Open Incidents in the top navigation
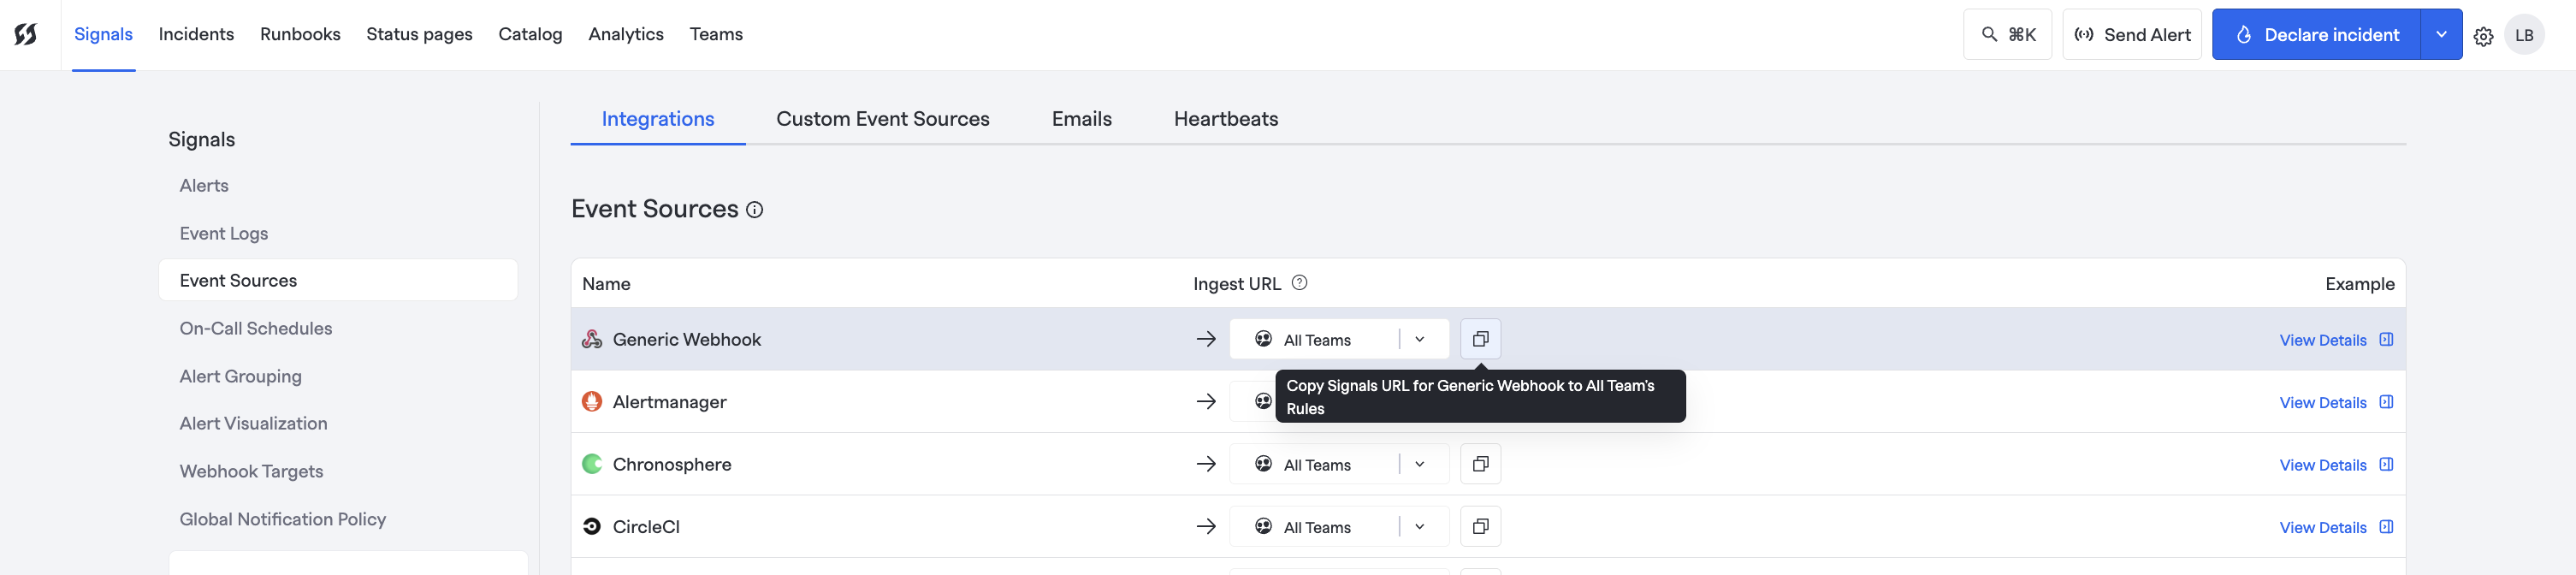The height and width of the screenshot is (575, 2576). click(196, 34)
